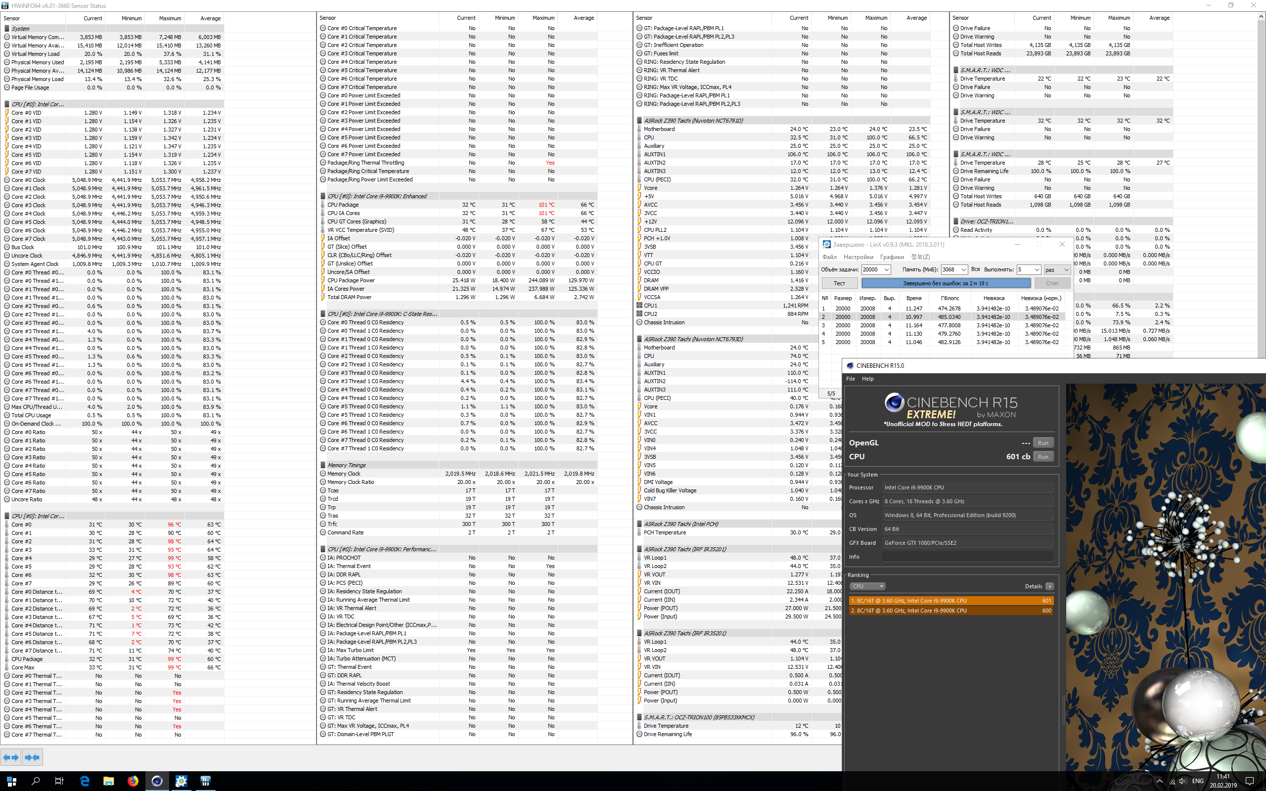Viewport: 1266px width, 791px height.
Task: Expand the Память (МиБ) dropdown
Action: point(963,269)
